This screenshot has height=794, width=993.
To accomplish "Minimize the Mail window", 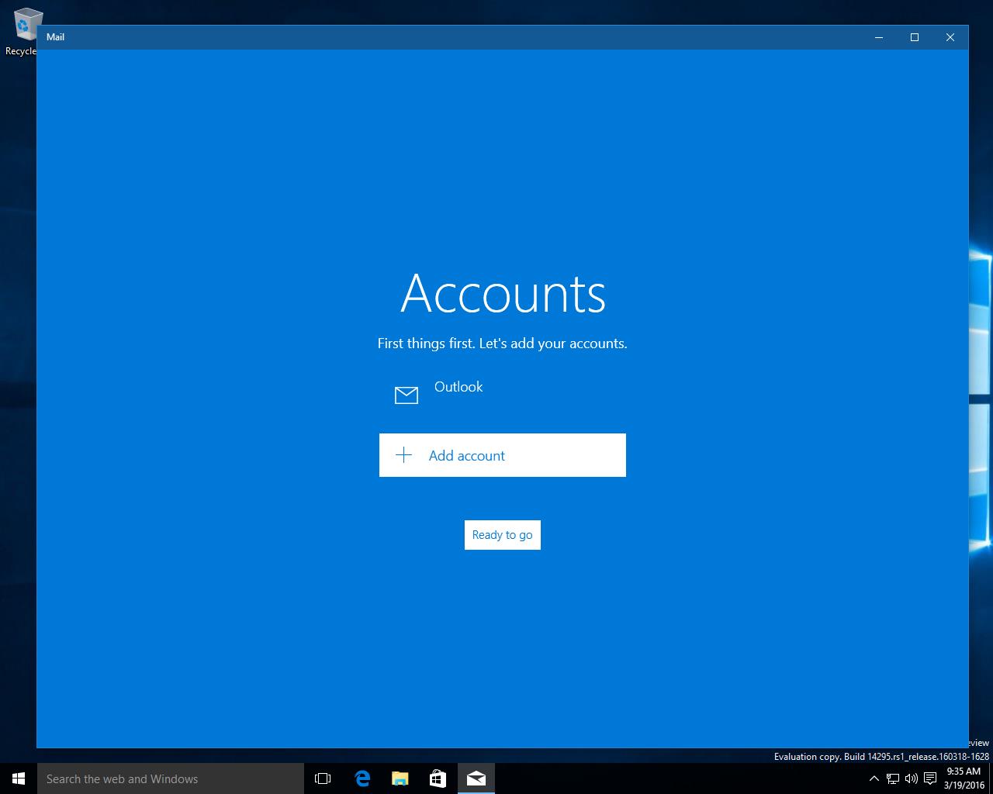I will pyautogui.click(x=879, y=37).
